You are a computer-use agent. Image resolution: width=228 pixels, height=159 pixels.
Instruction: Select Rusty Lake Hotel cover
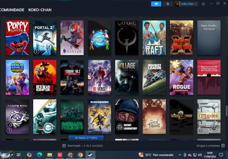coord(209,77)
